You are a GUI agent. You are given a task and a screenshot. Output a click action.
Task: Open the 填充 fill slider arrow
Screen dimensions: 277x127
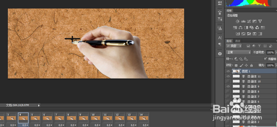[276, 65]
